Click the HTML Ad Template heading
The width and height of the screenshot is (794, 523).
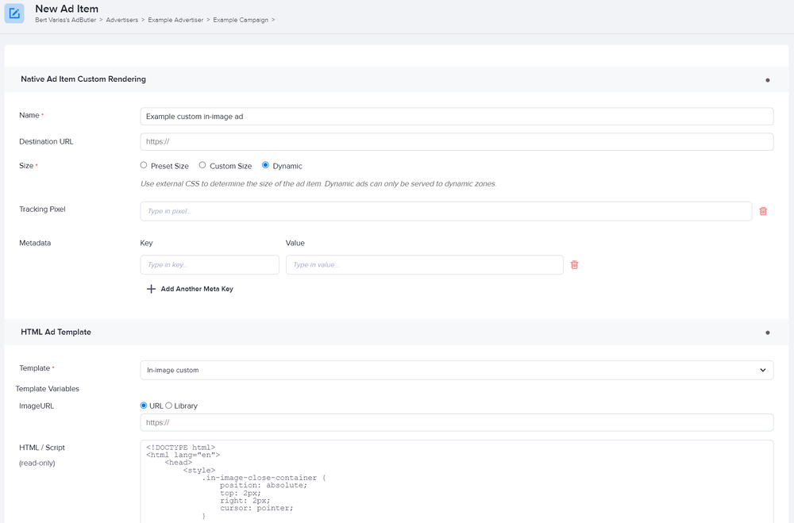tap(56, 332)
